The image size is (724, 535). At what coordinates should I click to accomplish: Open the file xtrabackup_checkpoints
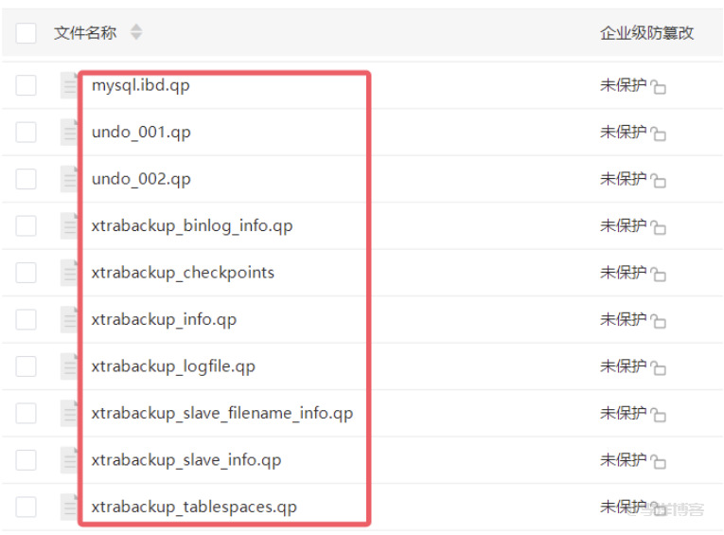click(183, 273)
